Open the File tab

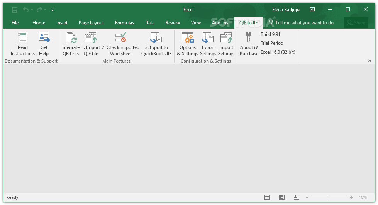tap(15, 23)
